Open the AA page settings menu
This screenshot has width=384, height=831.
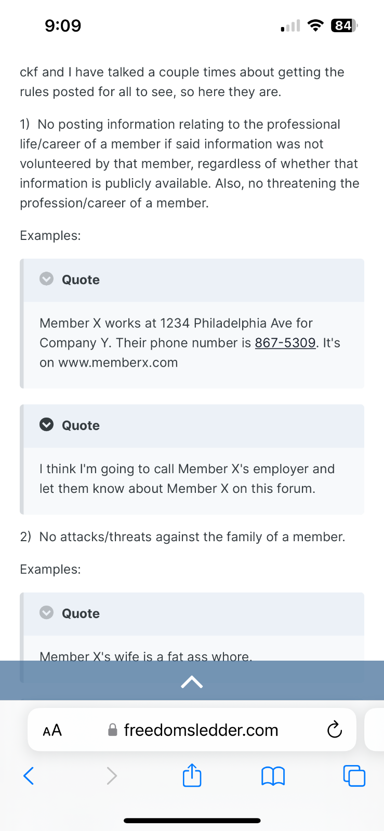(x=52, y=730)
